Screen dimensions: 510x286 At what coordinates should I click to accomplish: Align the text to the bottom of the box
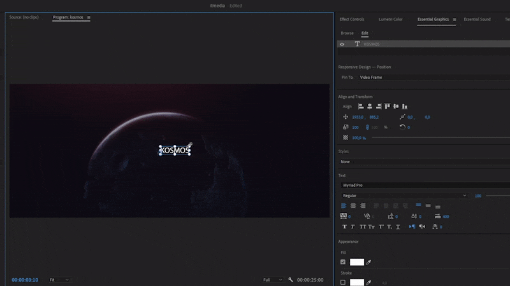pos(438,207)
